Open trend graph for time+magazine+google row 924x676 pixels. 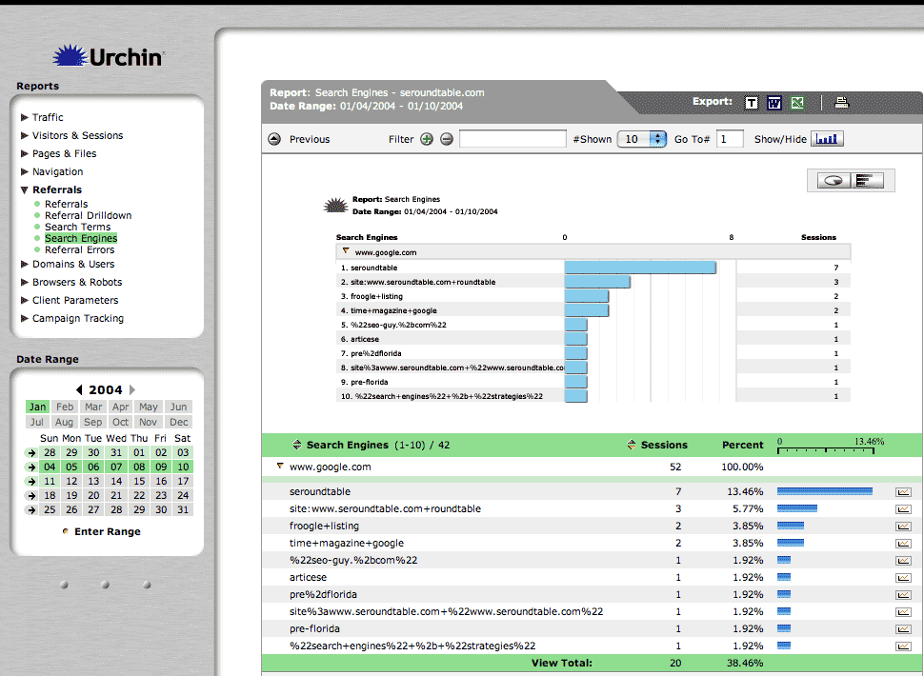pyautogui.click(x=903, y=544)
